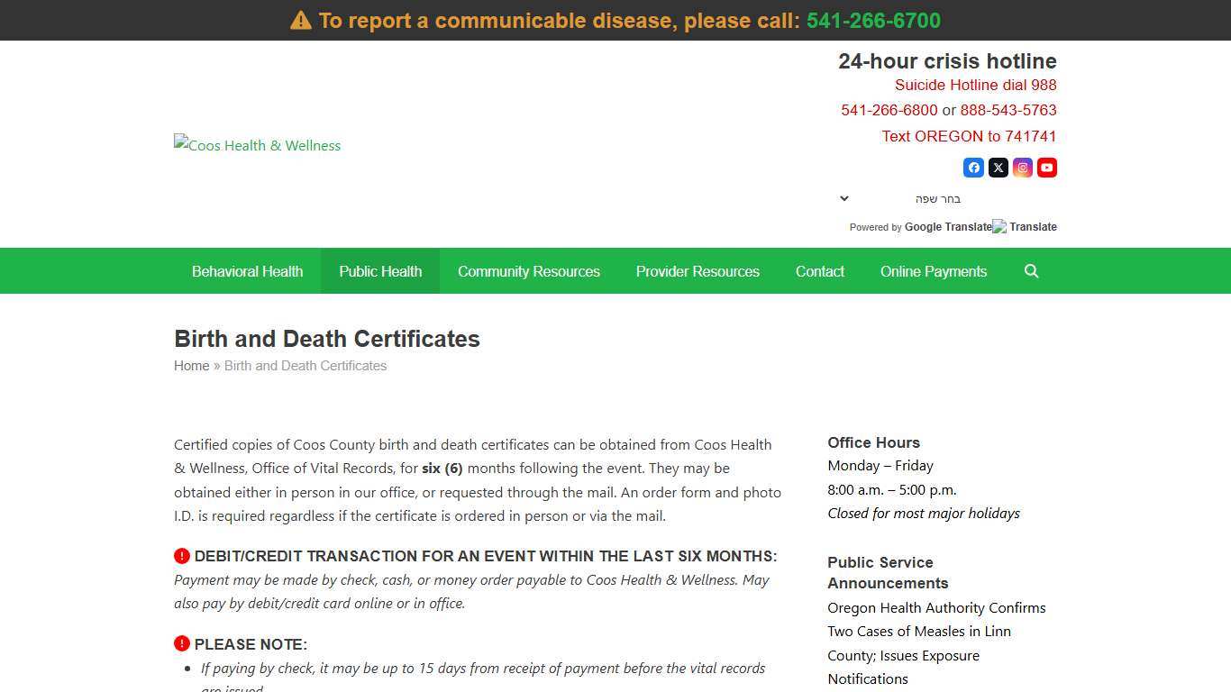Open the Facebook icon
This screenshot has width=1231, height=692.
(973, 168)
